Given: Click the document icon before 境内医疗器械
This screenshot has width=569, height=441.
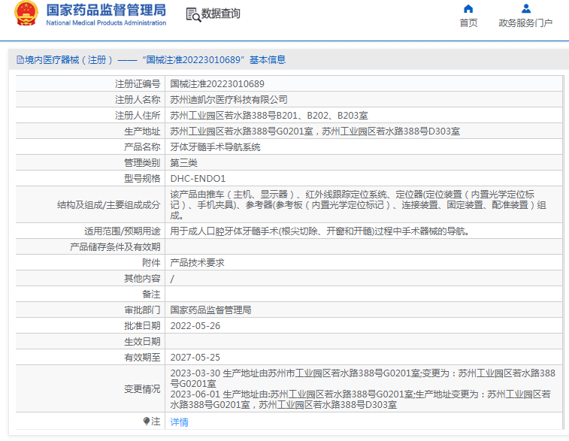Looking at the screenshot, I should (x=20, y=60).
